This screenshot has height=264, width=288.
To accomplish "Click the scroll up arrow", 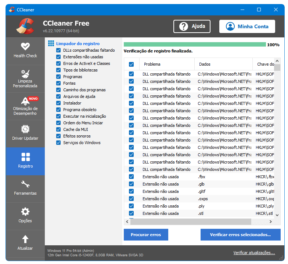I will (277, 61).
